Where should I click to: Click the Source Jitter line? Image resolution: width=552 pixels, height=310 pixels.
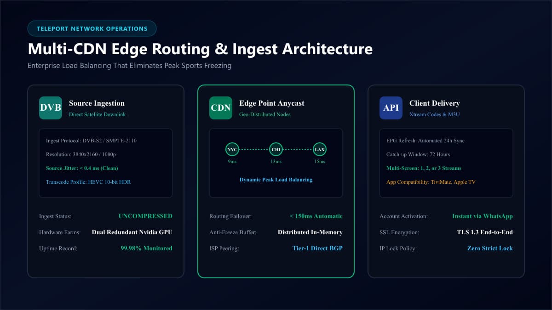click(82, 168)
